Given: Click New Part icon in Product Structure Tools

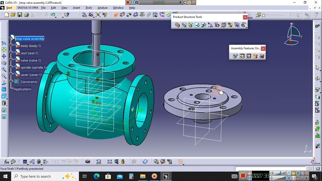Looking at the screenshot, I should click(x=190, y=25).
